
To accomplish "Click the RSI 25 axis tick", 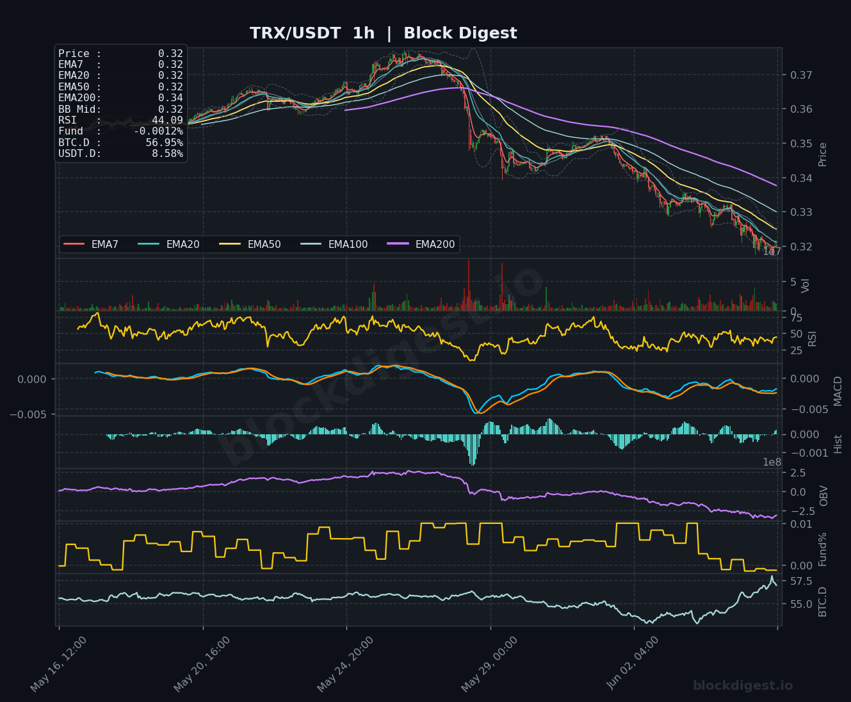I will 796,350.
